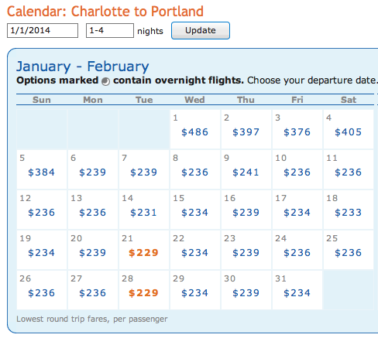The height and width of the screenshot is (338, 378).
Task: Click the departure date field showing 1/1/2014
Action: coord(43,31)
